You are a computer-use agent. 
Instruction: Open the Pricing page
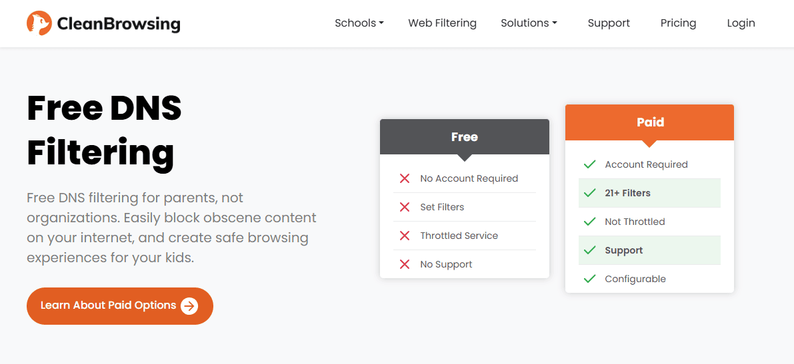(678, 23)
